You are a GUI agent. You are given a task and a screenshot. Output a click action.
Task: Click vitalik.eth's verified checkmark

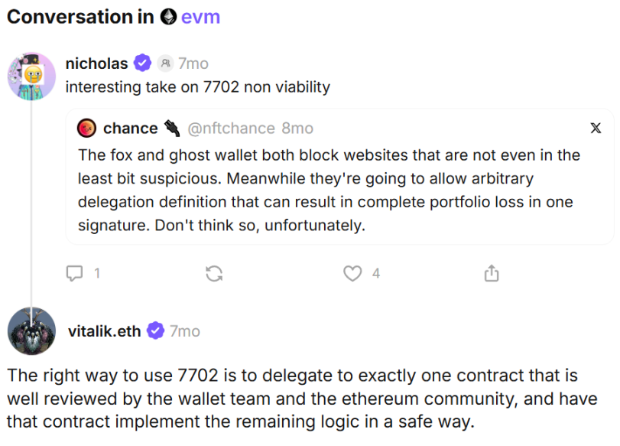(x=156, y=331)
